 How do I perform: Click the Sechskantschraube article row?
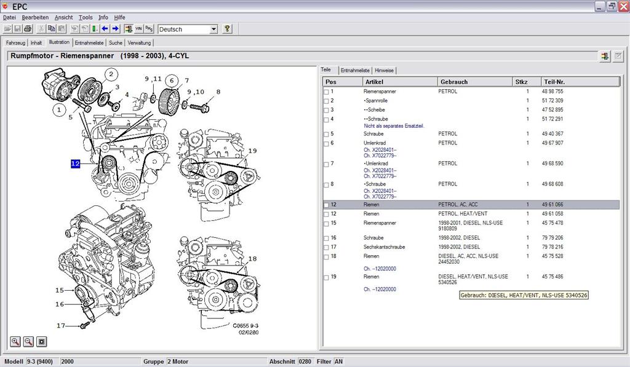(x=384, y=247)
